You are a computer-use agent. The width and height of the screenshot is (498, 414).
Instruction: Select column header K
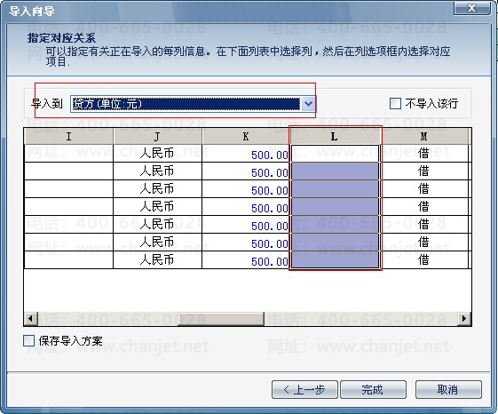[246, 137]
